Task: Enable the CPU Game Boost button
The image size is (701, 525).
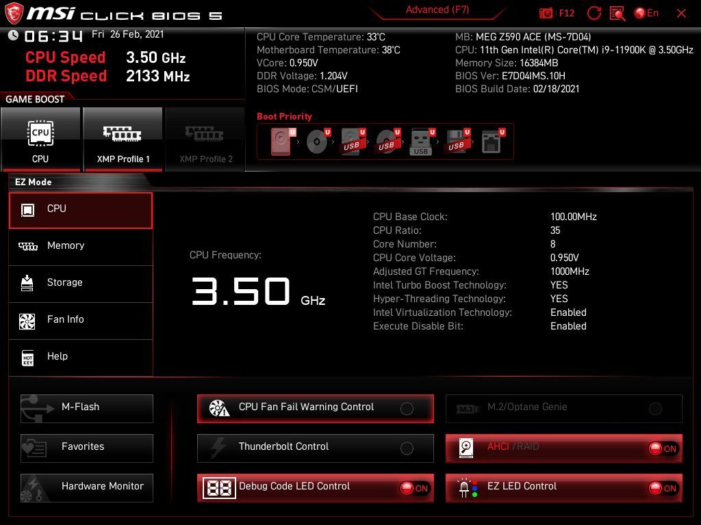Action: tap(40, 139)
